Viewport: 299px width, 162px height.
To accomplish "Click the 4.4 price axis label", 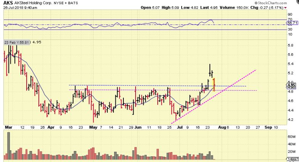I will pos(290,110).
